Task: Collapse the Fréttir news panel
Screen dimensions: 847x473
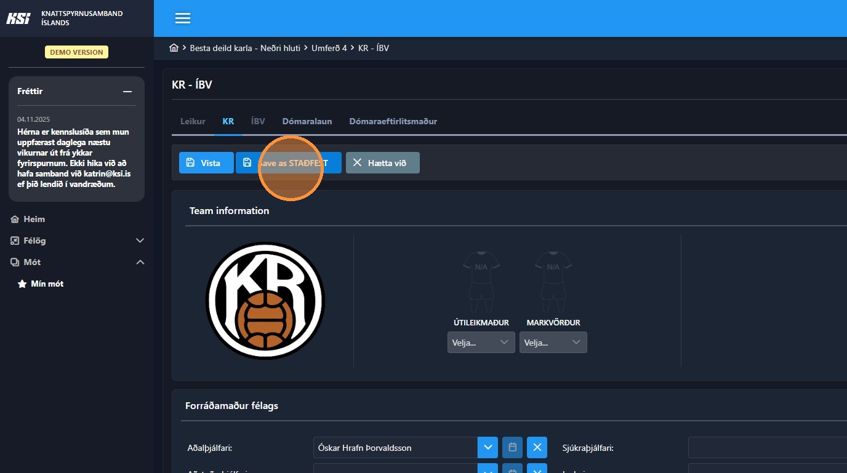Action: tap(127, 92)
